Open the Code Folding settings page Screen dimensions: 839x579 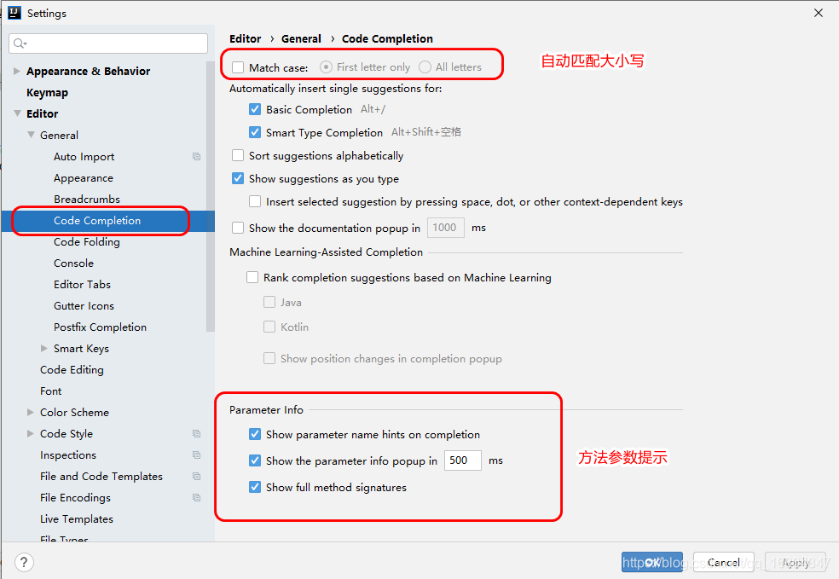tap(87, 242)
